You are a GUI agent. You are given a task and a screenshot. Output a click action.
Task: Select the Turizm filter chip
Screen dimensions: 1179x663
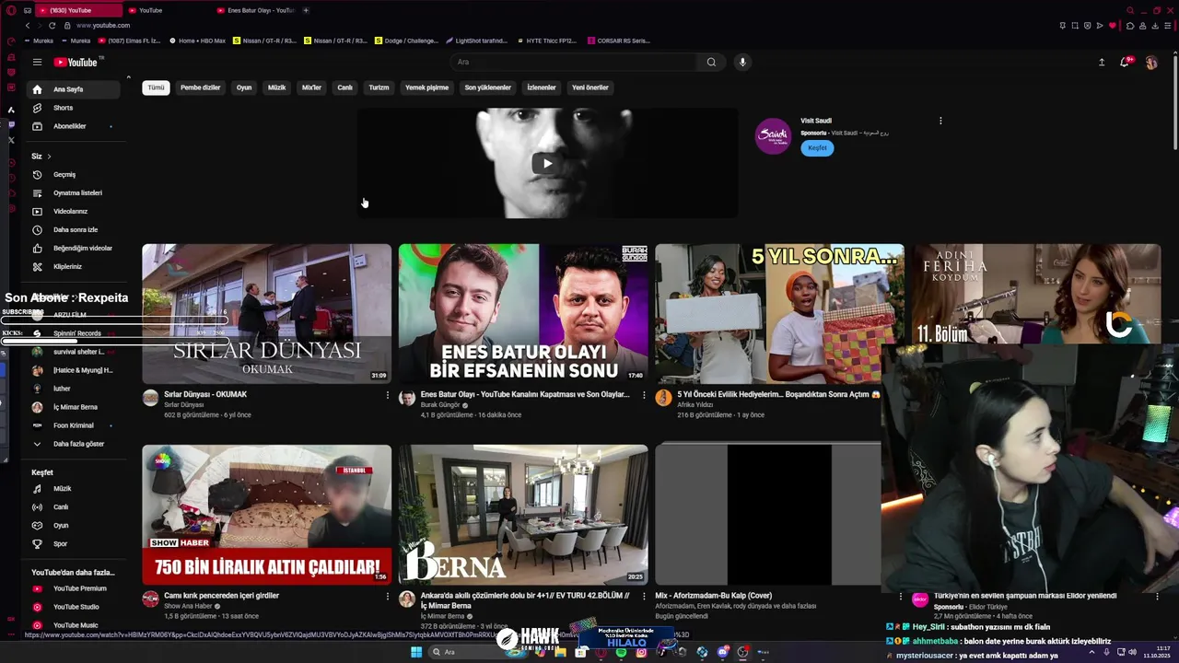pos(379,87)
